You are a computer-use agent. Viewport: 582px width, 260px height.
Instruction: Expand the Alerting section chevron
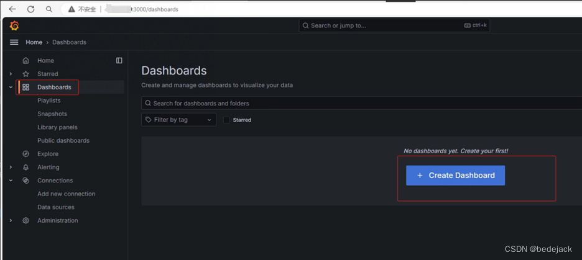(x=11, y=167)
